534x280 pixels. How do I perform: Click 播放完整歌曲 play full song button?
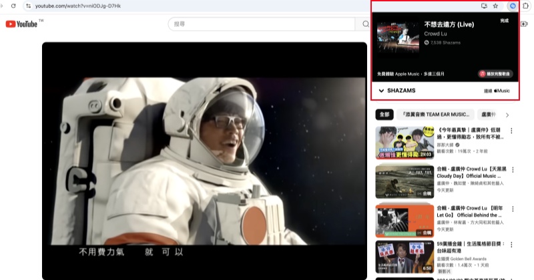click(495, 74)
